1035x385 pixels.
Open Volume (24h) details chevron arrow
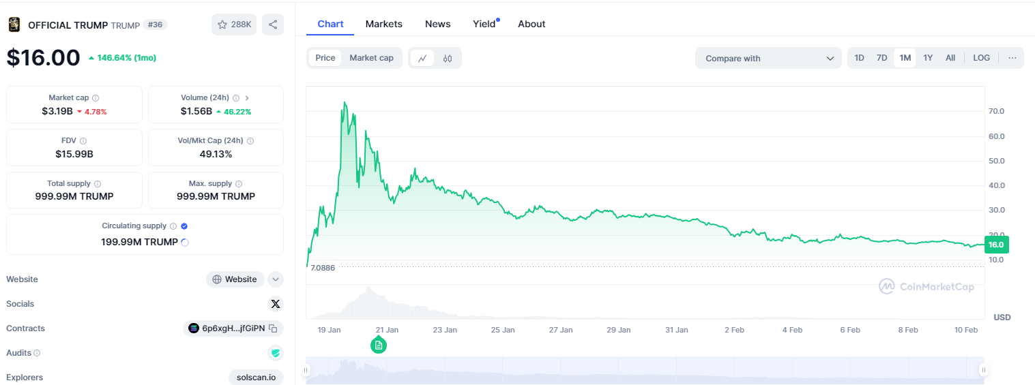pos(247,98)
